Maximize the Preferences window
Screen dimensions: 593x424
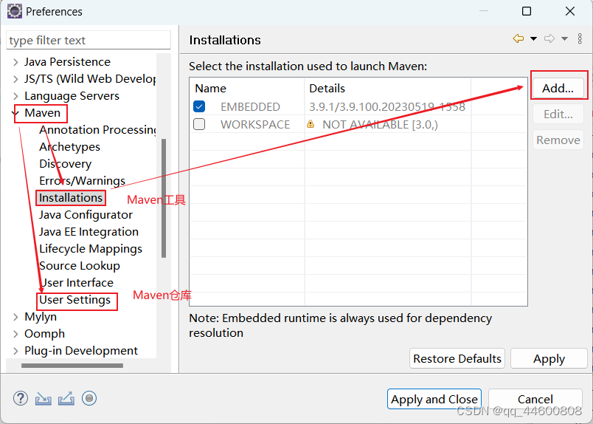tap(527, 11)
